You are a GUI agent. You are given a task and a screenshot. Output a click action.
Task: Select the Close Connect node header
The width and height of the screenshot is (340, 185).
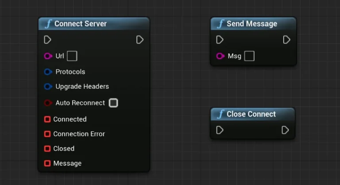pyautogui.click(x=251, y=114)
